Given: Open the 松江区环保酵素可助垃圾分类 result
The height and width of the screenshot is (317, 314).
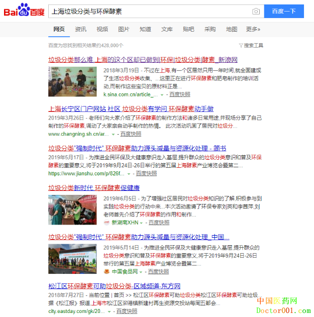Looking at the screenshot, I should click(x=114, y=286).
